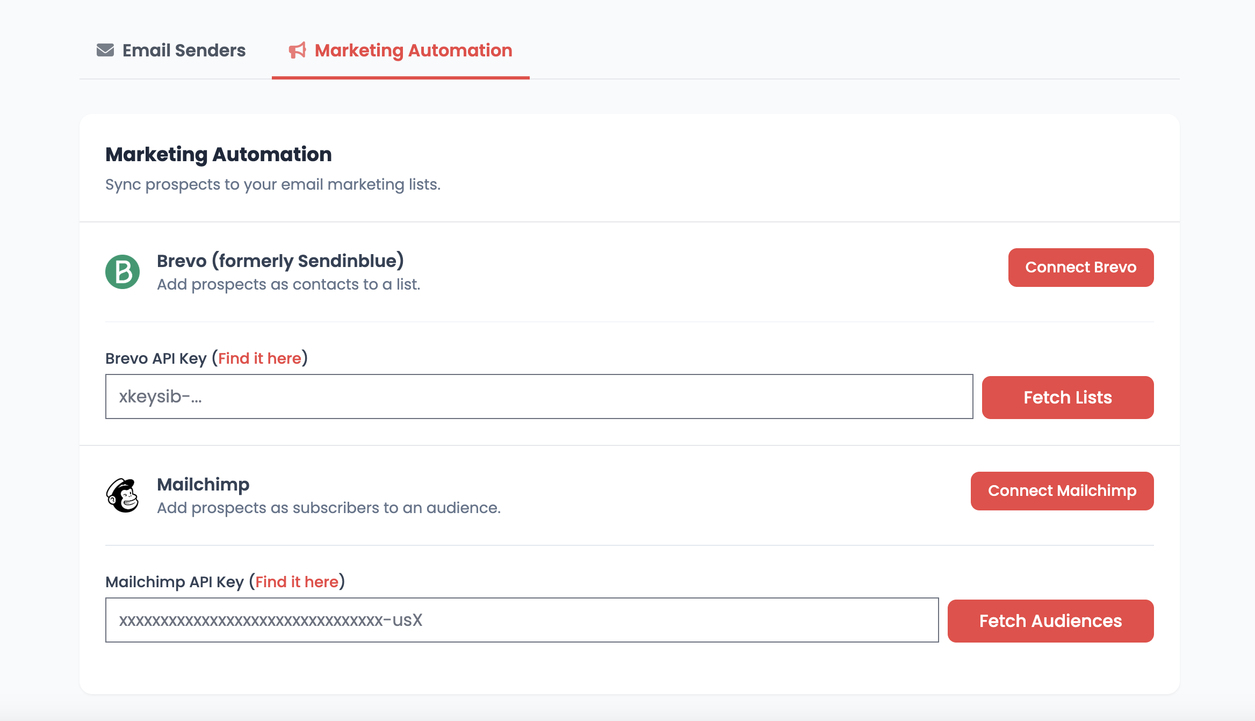Open Mailchimp API key 'Find it here' link
Screen dimensions: 1255x721
click(297, 582)
